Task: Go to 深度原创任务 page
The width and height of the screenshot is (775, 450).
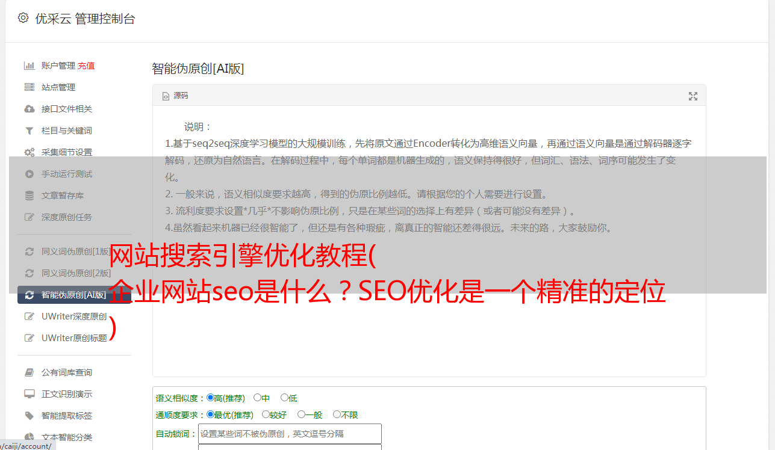Action: (67, 217)
